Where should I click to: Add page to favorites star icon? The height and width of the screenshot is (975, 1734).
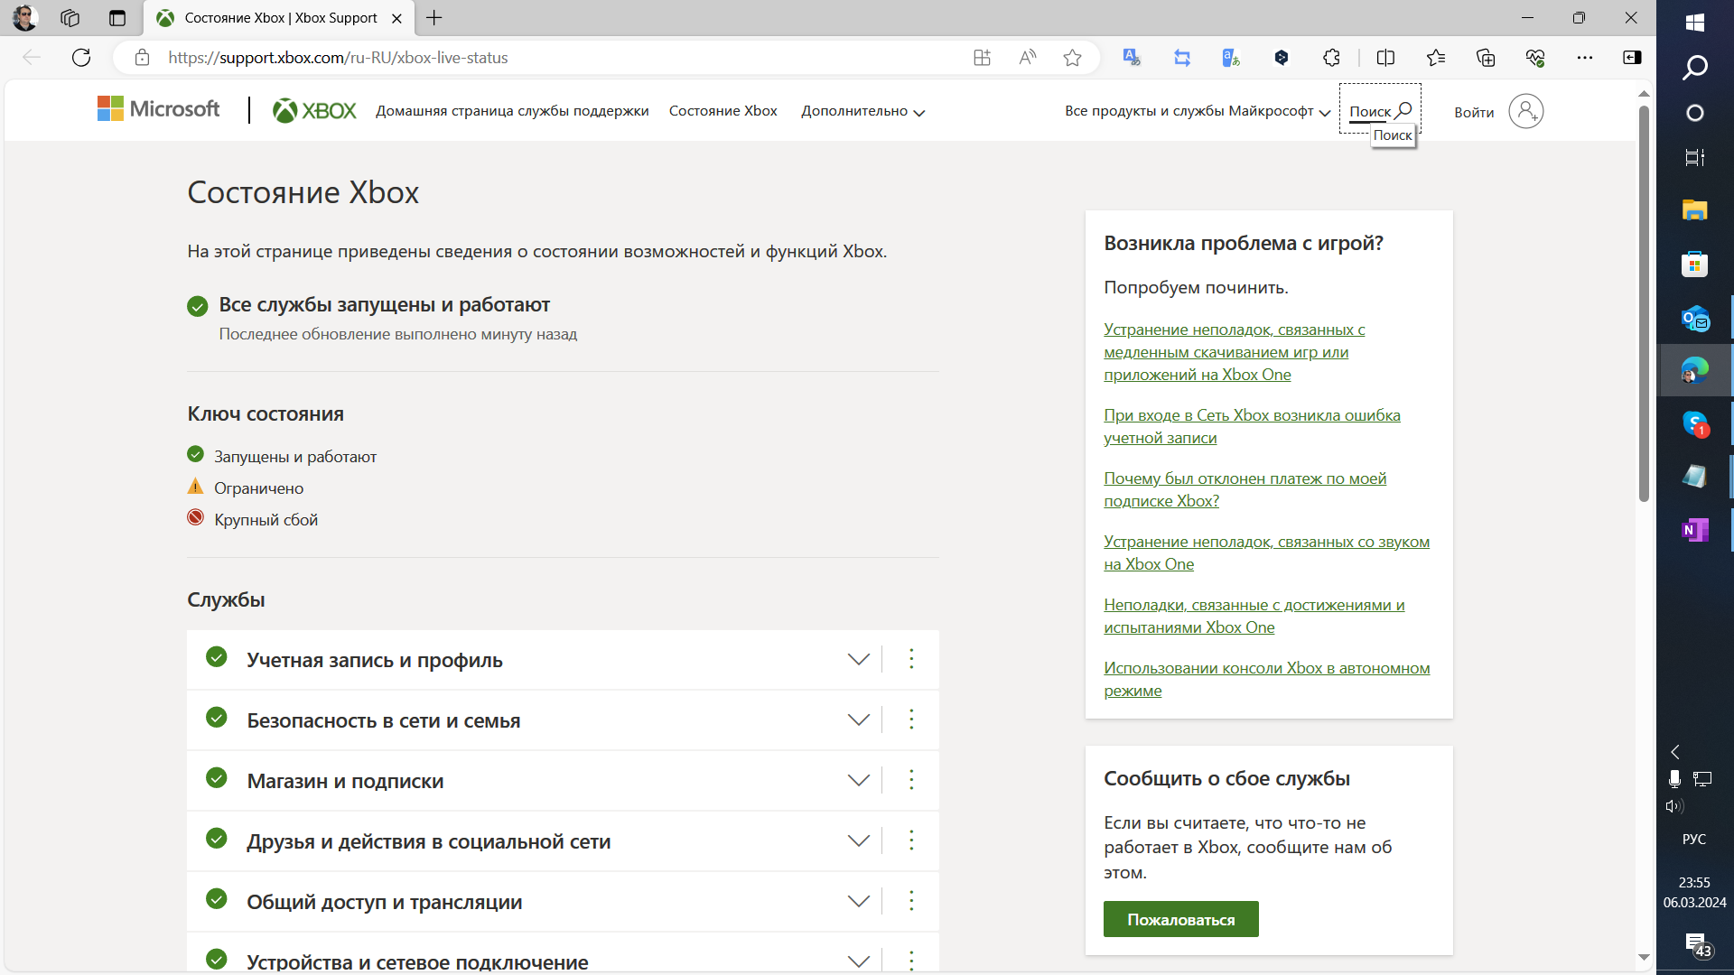pyautogui.click(x=1072, y=58)
